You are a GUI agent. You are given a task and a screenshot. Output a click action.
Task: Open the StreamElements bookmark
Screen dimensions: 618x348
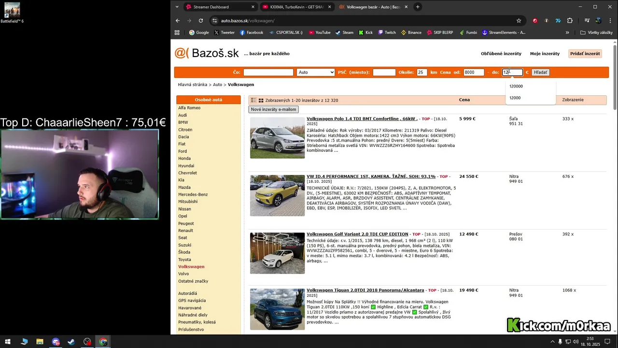click(x=503, y=32)
